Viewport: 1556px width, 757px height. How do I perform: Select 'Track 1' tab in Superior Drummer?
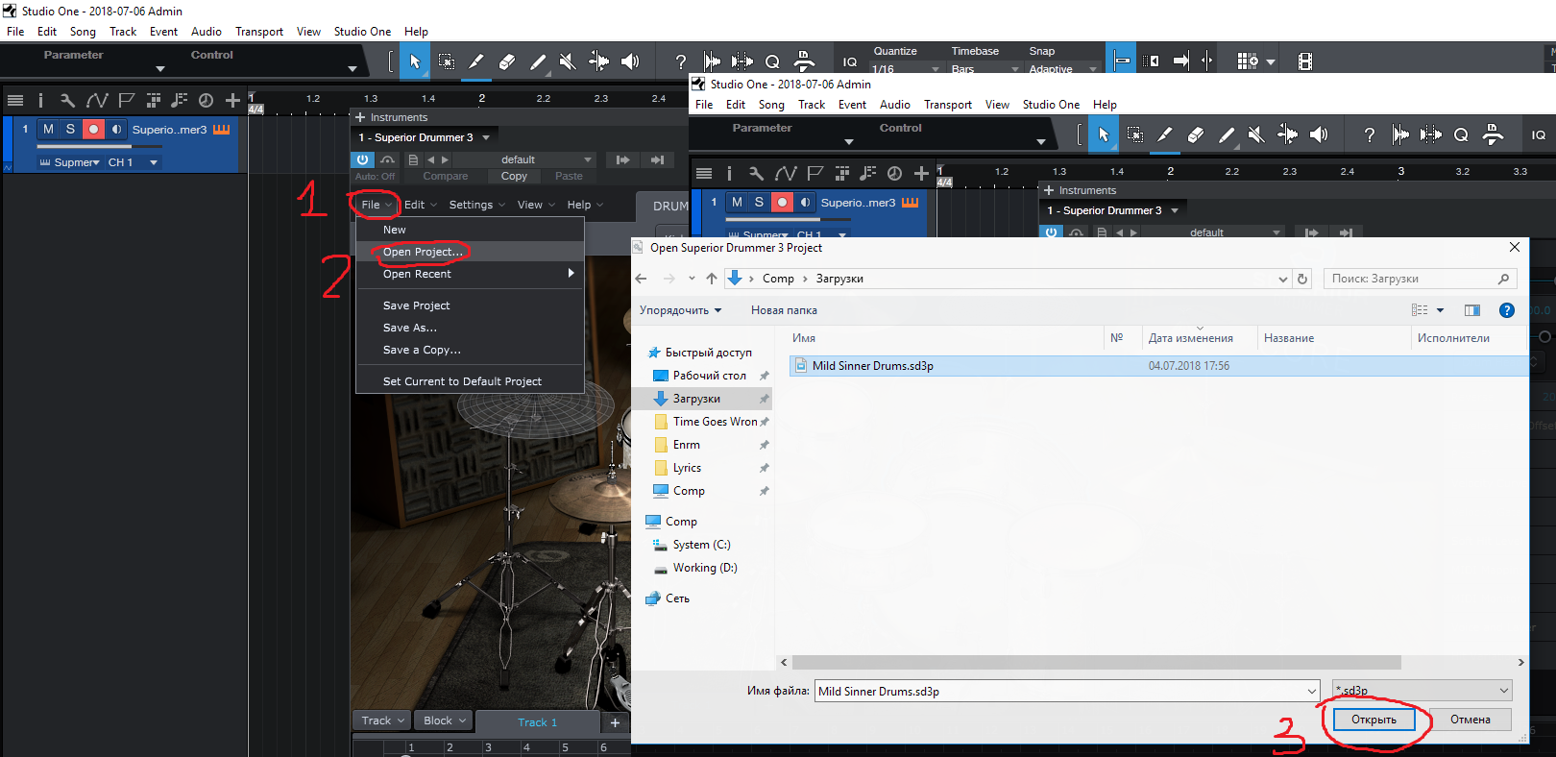click(537, 722)
